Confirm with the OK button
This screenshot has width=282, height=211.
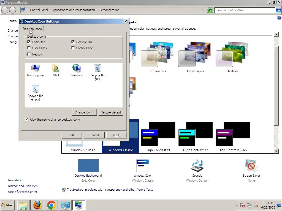tap(72, 135)
